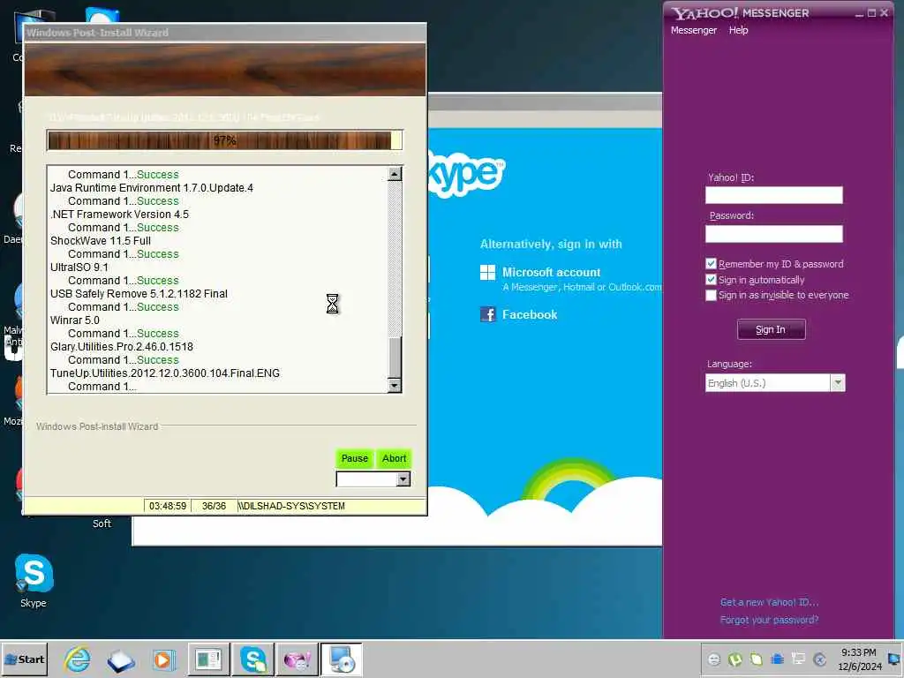The height and width of the screenshot is (678, 904).
Task: Select ShockWave 11.5 Full log line
Action: [101, 241]
